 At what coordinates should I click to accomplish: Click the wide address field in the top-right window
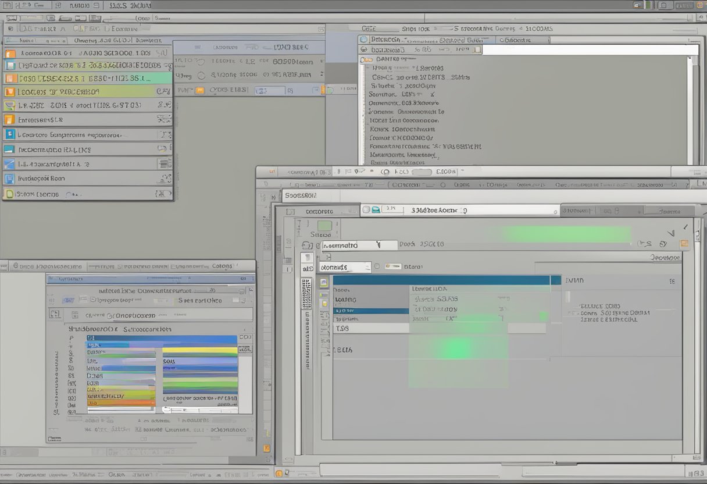pyautogui.click(x=590, y=50)
